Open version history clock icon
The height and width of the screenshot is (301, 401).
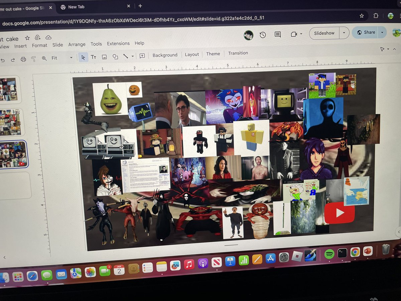pyautogui.click(x=263, y=35)
